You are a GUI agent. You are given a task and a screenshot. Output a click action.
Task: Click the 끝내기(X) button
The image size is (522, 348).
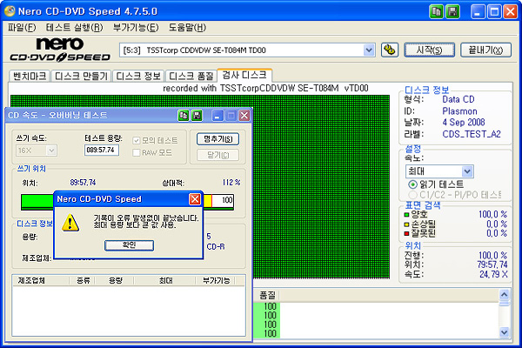[x=485, y=50]
